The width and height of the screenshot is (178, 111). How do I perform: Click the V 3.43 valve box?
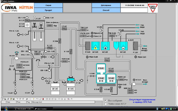[111, 79]
